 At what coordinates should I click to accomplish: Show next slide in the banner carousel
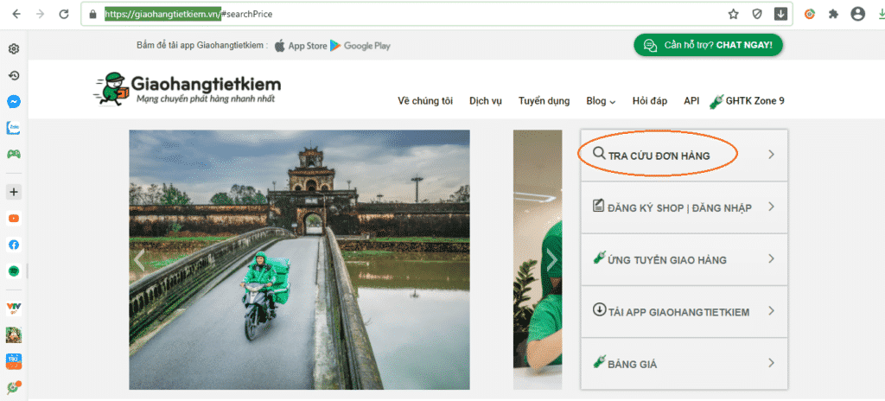coord(551,260)
